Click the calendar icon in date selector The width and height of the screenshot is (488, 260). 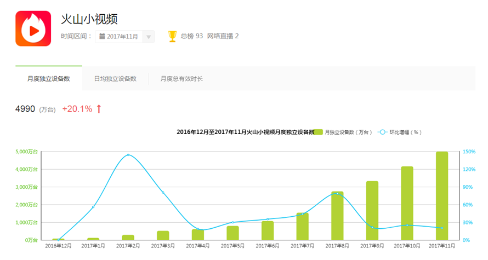[102, 36]
